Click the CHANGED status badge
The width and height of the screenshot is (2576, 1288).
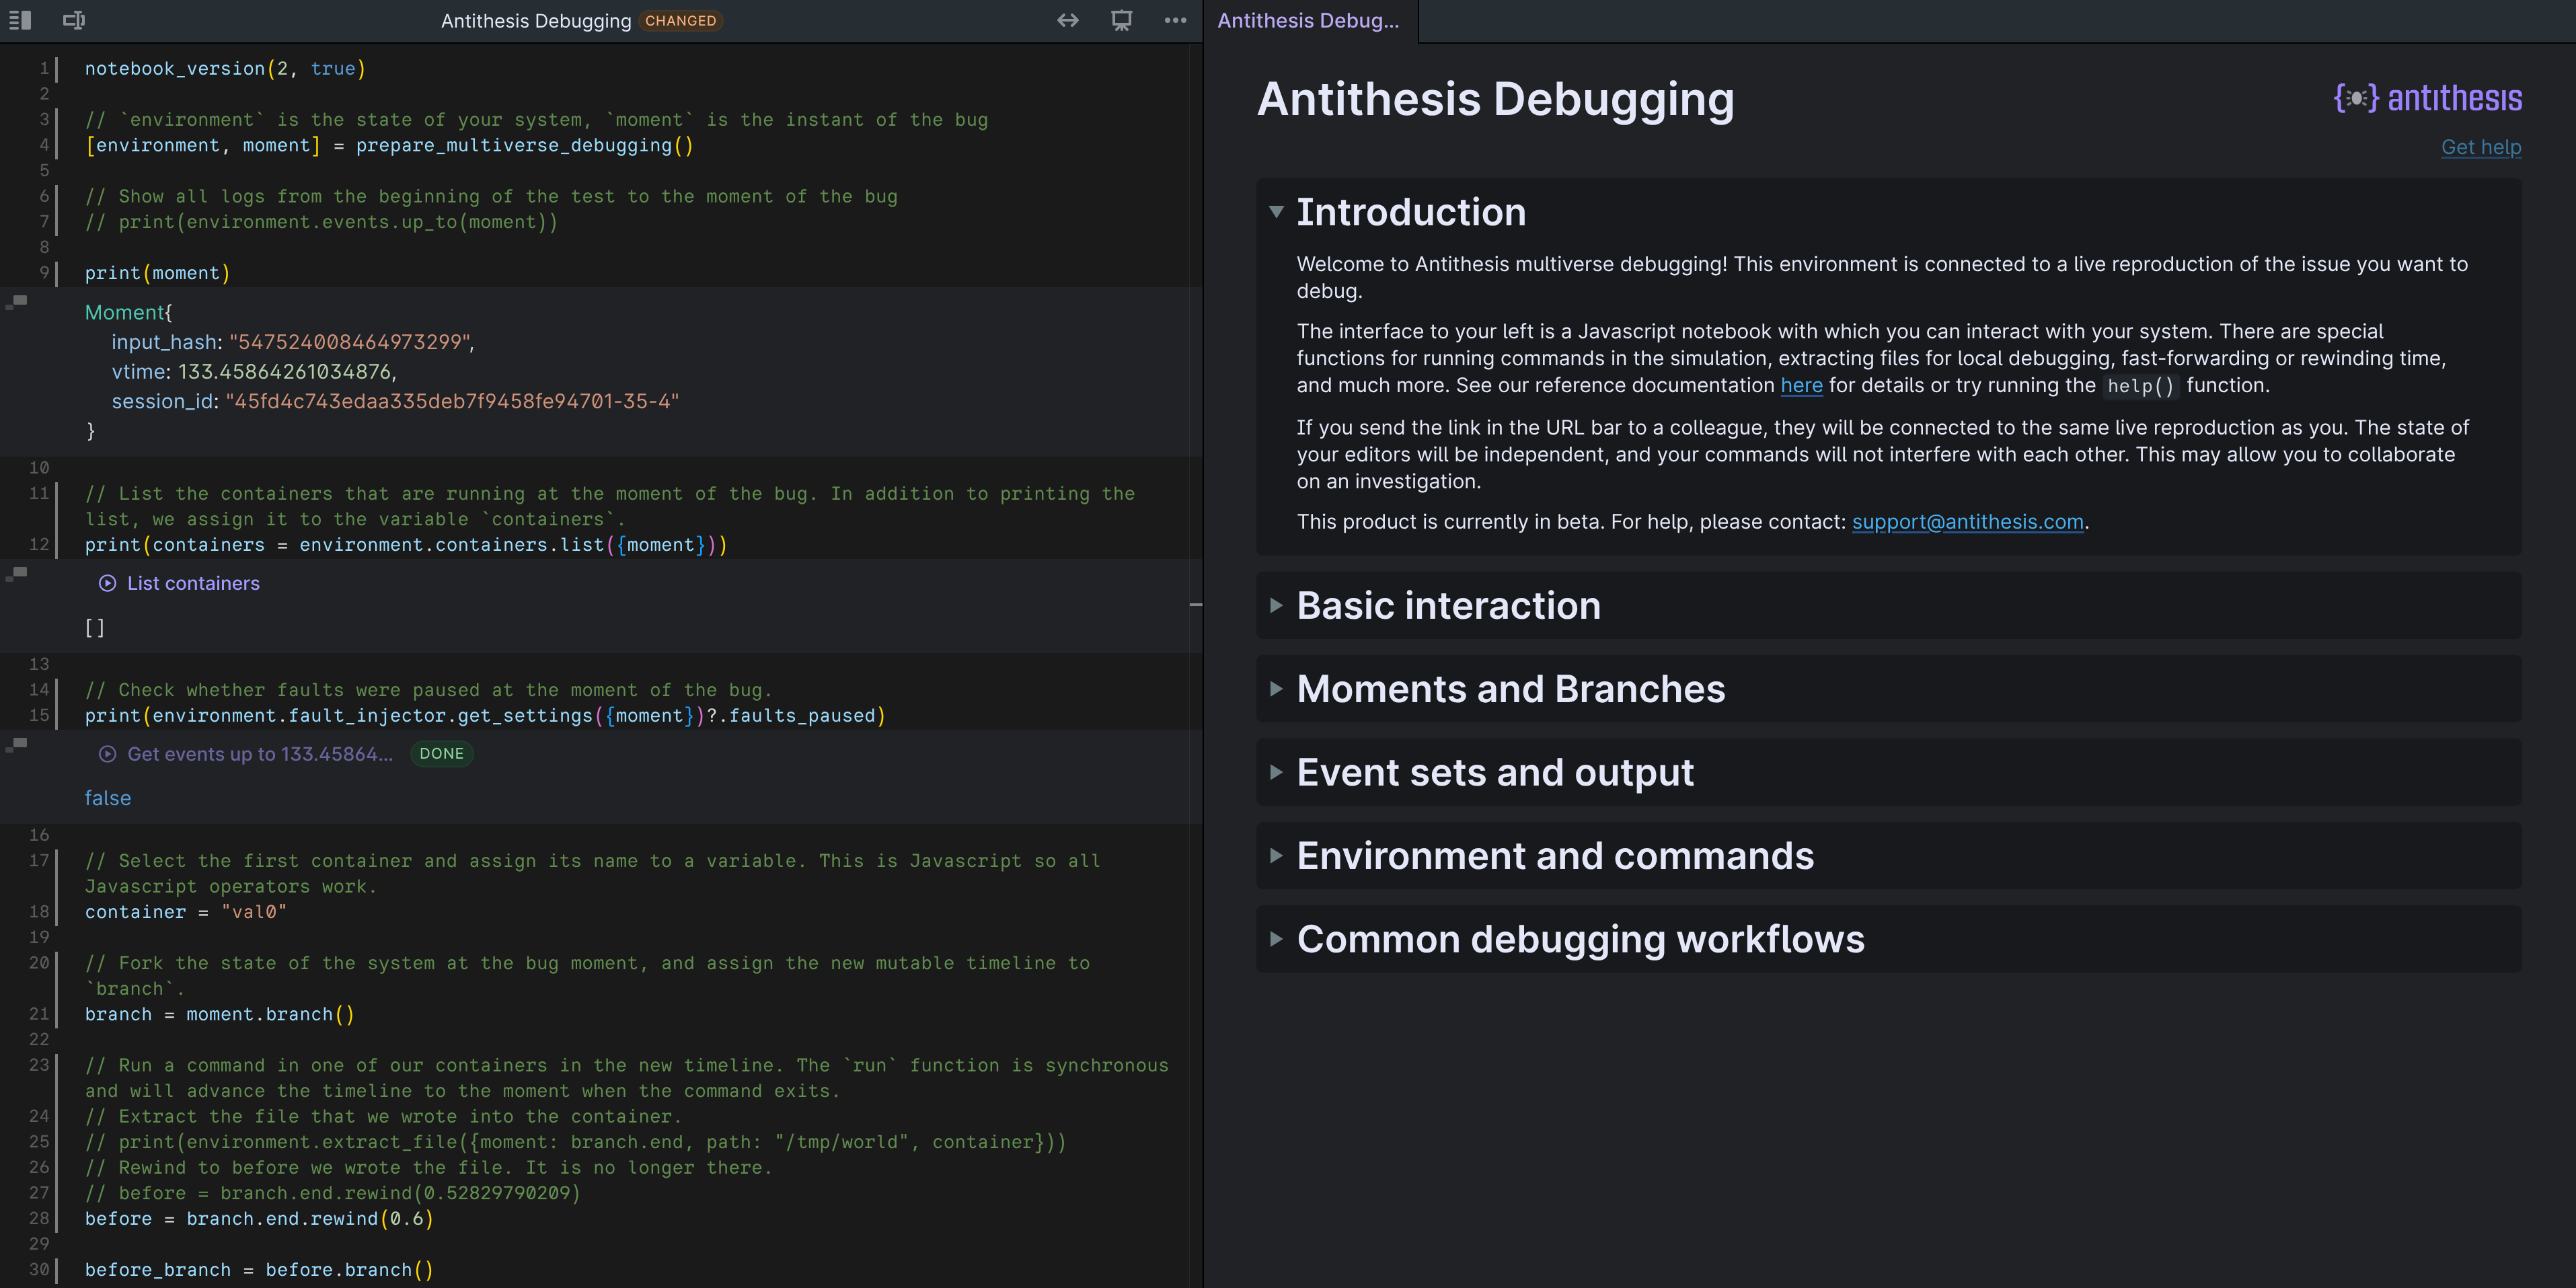680,21
